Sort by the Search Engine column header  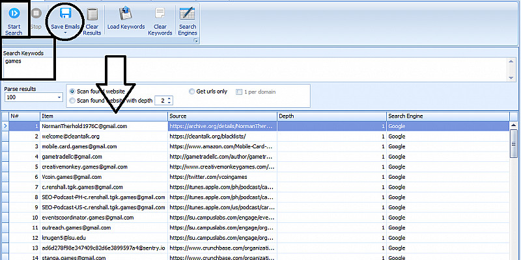[447, 116]
